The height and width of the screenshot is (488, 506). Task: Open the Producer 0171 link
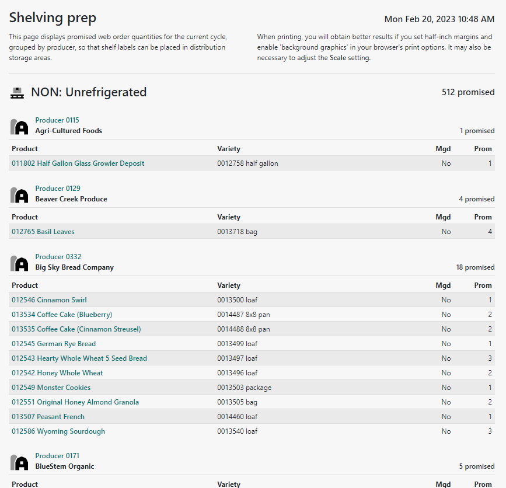(57, 456)
